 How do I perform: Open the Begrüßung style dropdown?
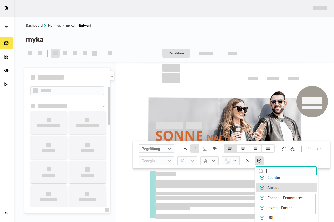156,149
